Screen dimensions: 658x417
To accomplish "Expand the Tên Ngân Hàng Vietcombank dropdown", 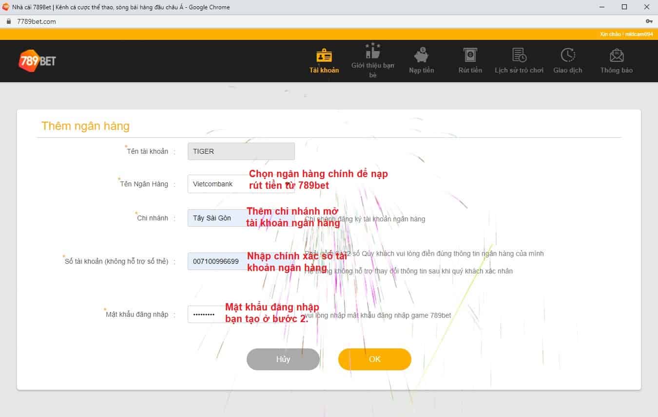I will click(218, 184).
